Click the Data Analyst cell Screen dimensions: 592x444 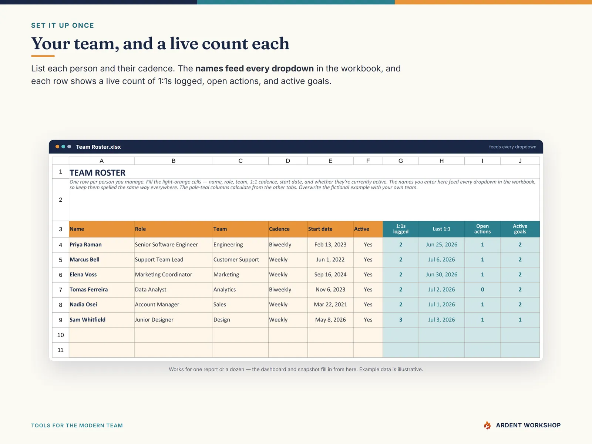[174, 290]
